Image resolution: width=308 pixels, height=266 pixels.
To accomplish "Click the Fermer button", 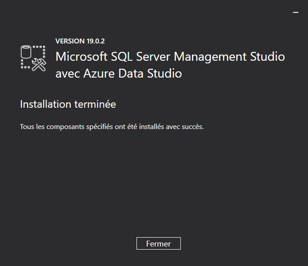I will tap(159, 243).
